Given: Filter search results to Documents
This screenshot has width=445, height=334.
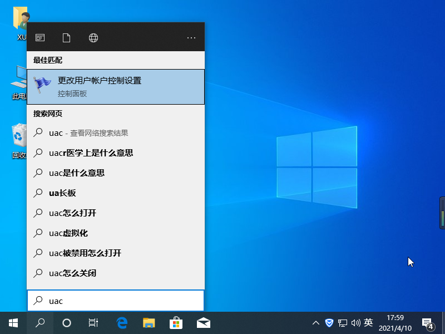Looking at the screenshot, I should coord(66,37).
